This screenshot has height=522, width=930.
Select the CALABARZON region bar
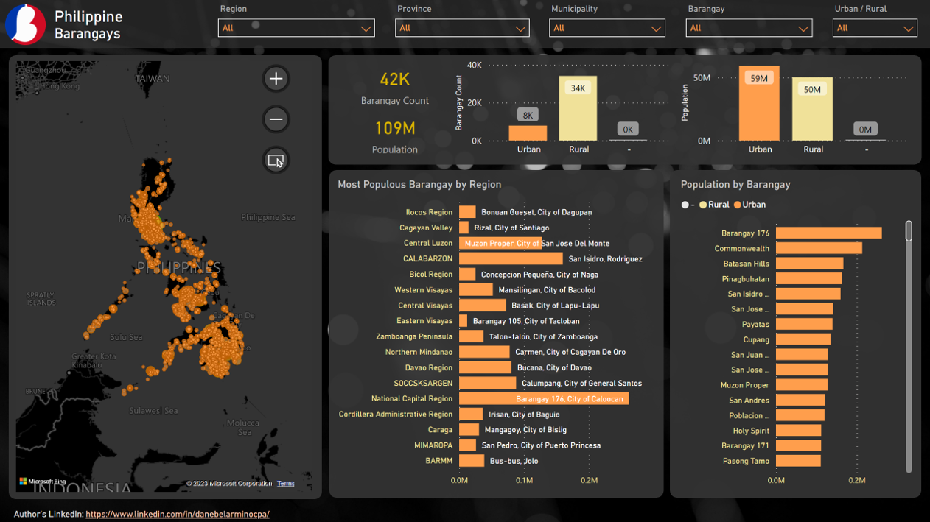510,259
